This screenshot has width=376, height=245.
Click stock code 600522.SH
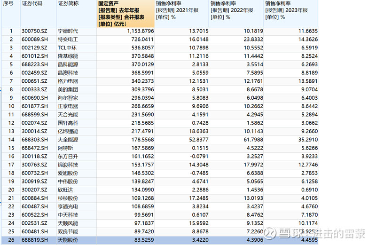click(34, 215)
